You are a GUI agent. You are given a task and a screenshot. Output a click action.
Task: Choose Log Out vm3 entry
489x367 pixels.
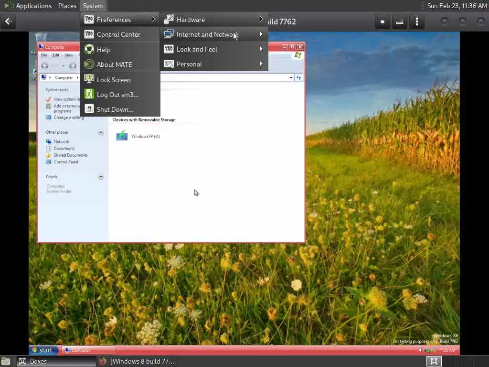pyautogui.click(x=120, y=95)
